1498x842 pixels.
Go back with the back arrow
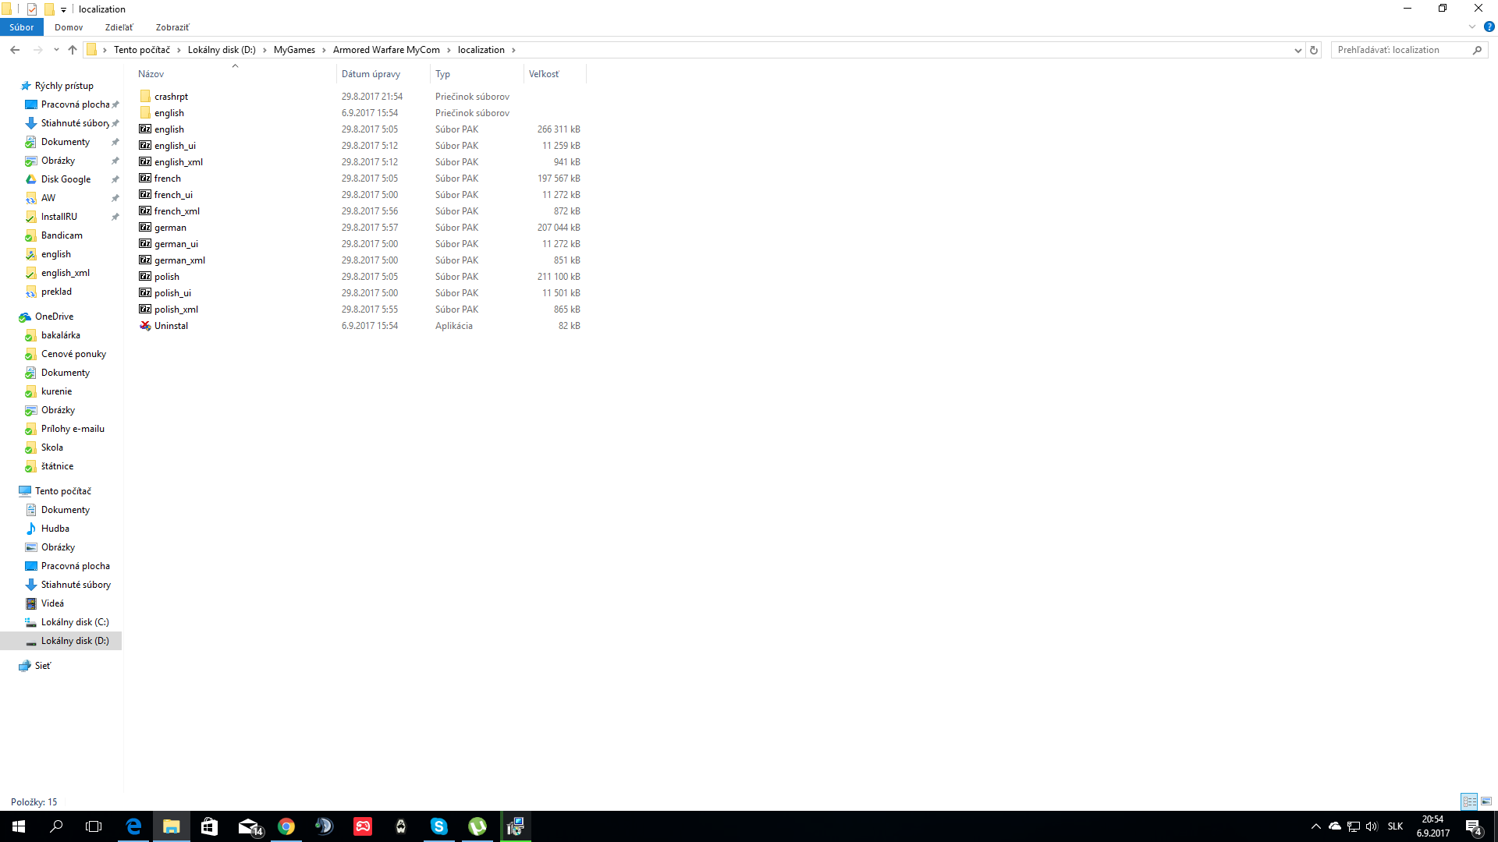point(15,50)
